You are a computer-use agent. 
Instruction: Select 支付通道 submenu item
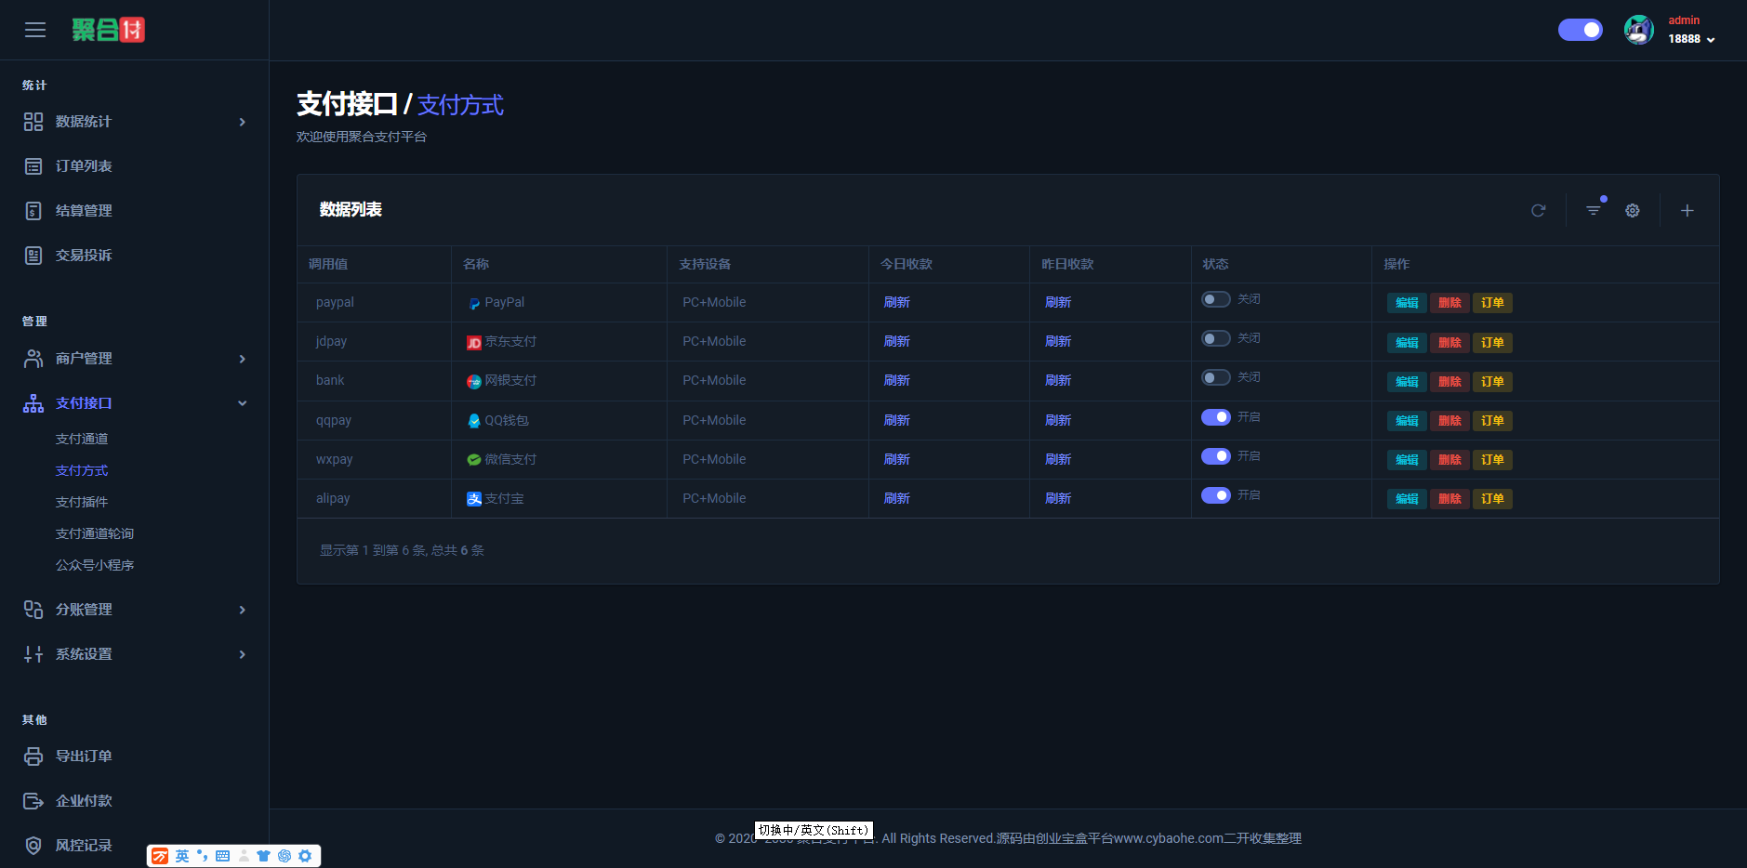pos(82,439)
